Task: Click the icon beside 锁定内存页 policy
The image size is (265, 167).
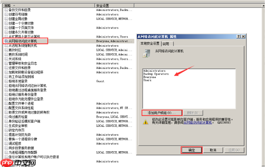Action: [x=6, y=130]
